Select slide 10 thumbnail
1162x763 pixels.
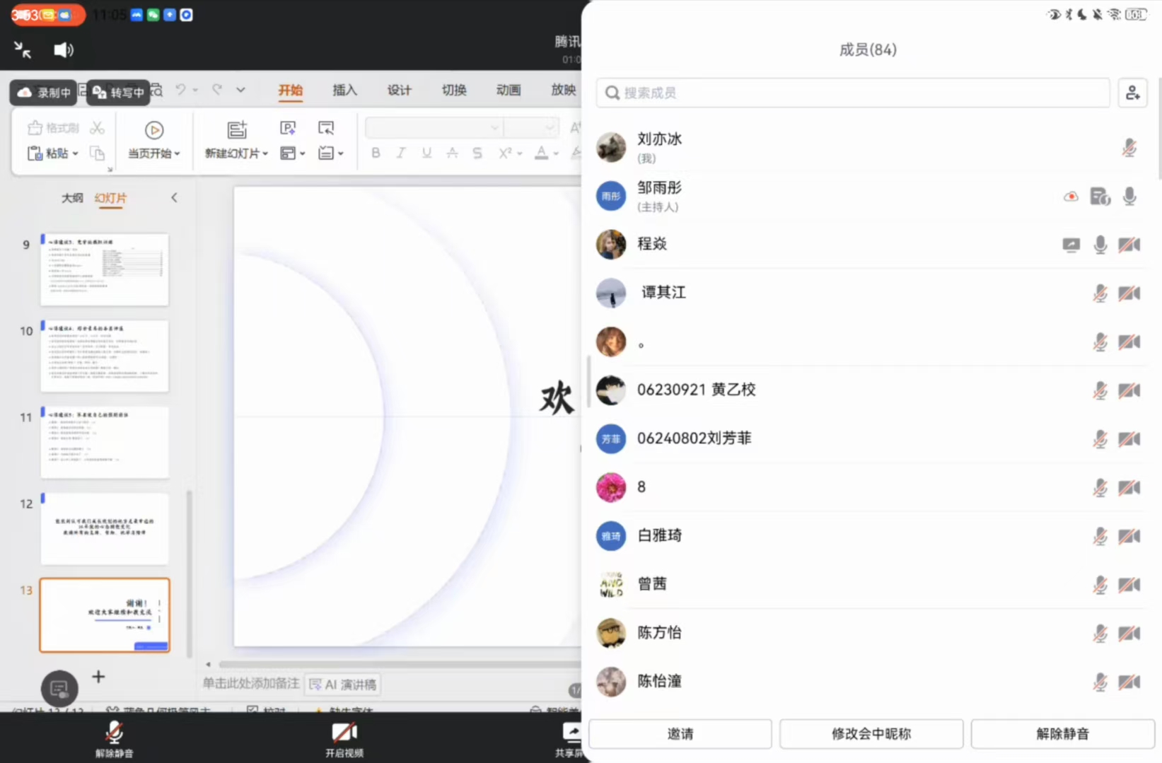click(x=105, y=356)
